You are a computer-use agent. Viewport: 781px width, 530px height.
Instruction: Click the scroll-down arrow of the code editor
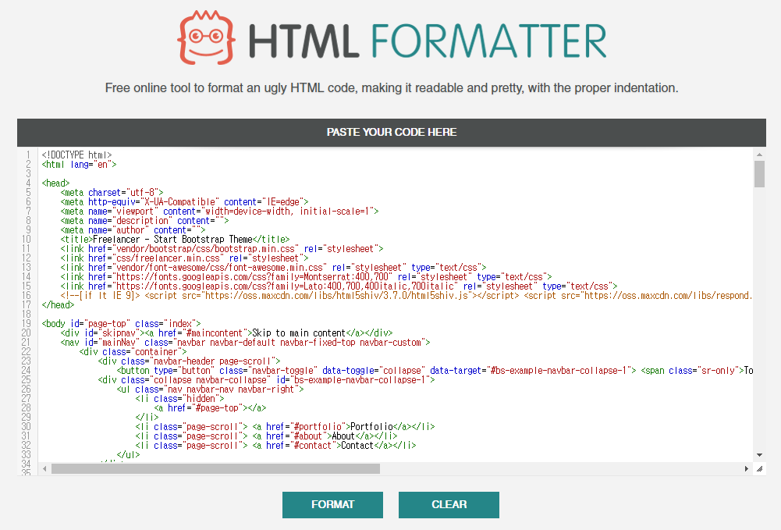coord(759,455)
